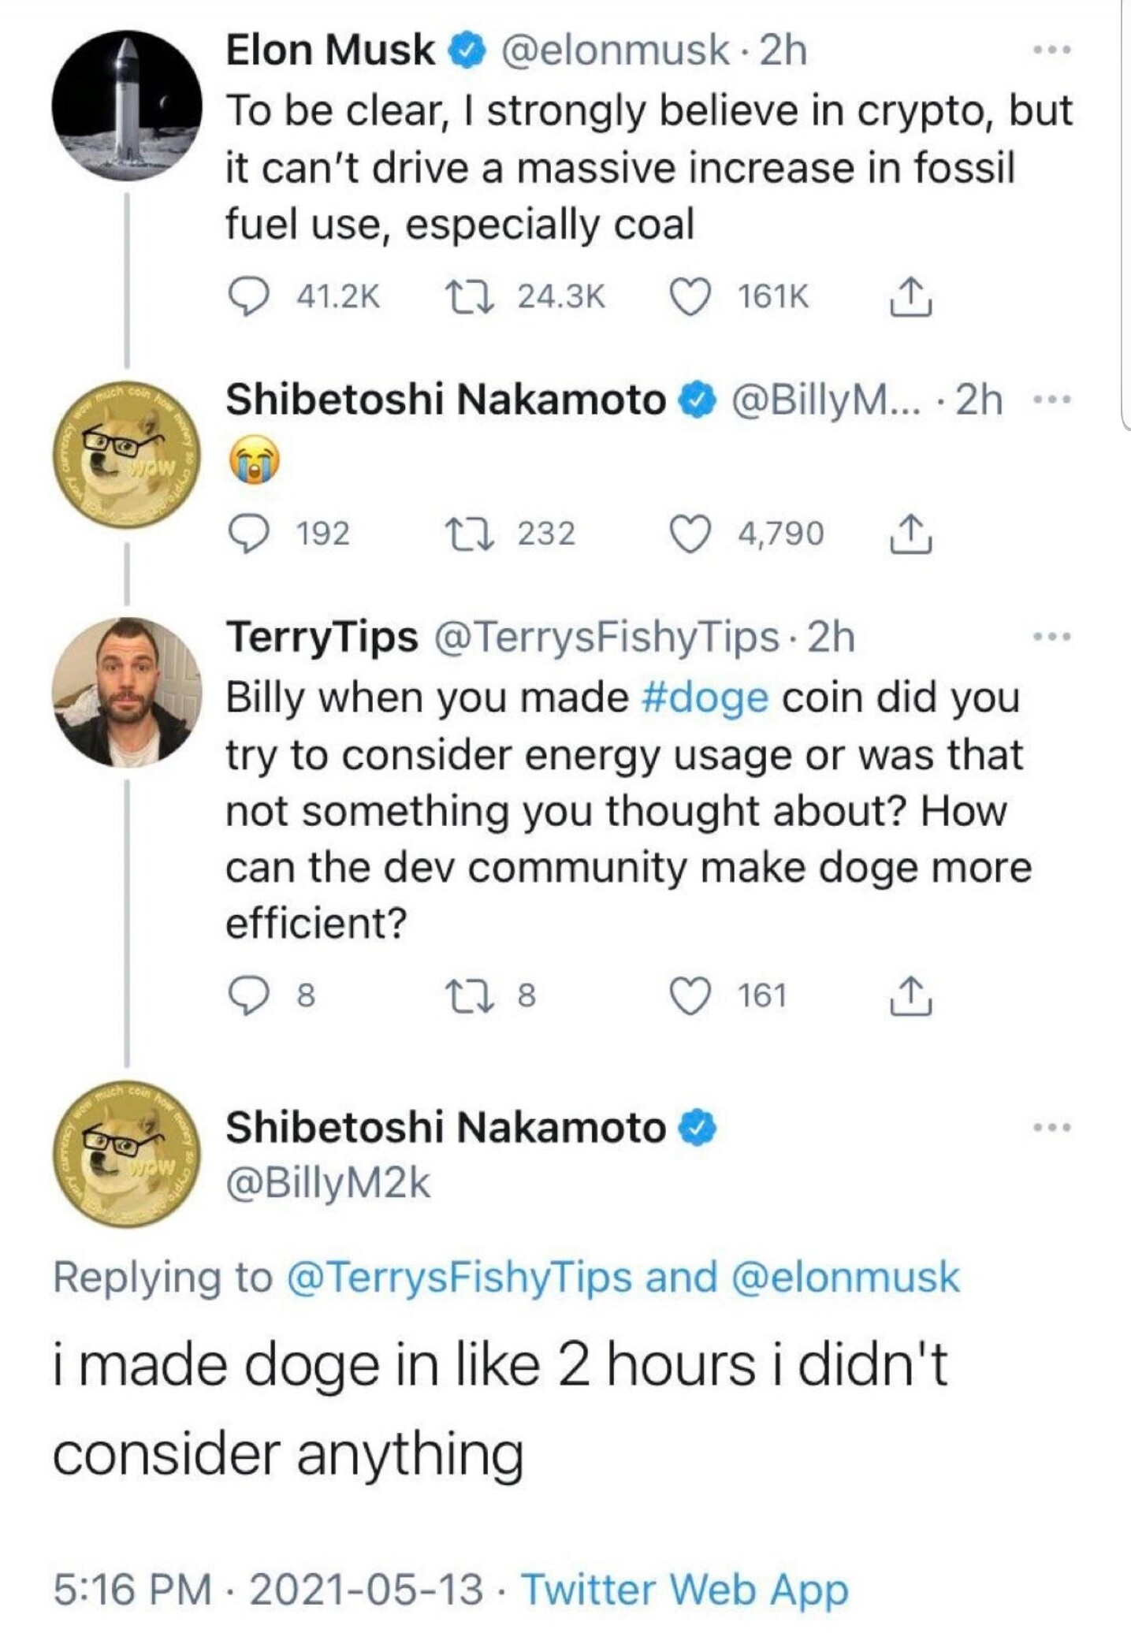
Task: Open more options on Shibetoshi's emoji tweet
Action: (x=1052, y=400)
